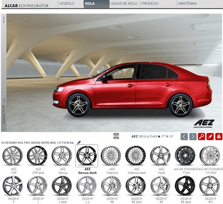Click the ALCAR Konfigurátor logo
The height and width of the screenshot is (204, 223).
[x=26, y=6]
